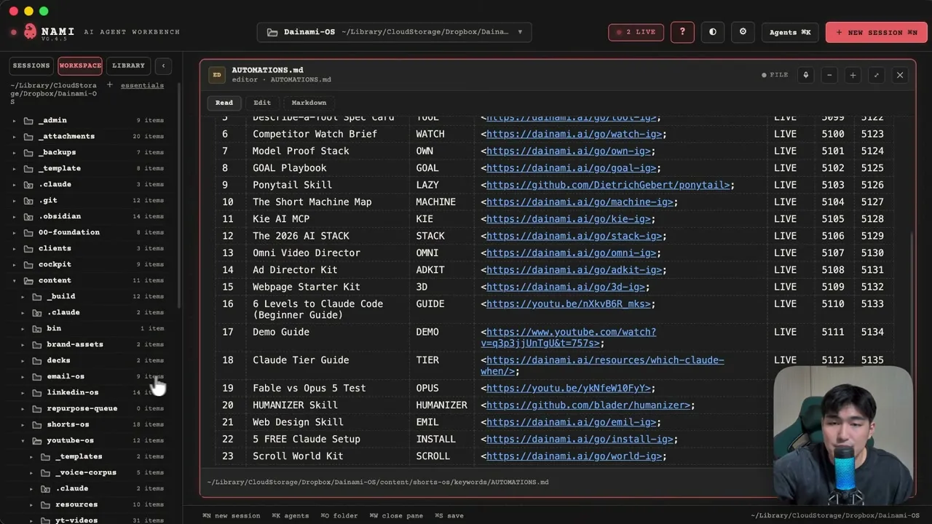This screenshot has height=524, width=932.
Task: Click the FILE status indicator
Action: coord(775,75)
